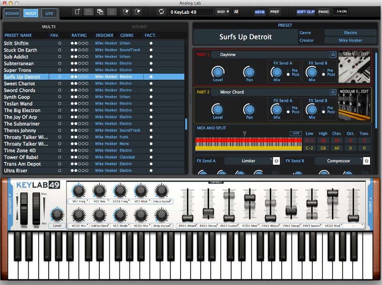This screenshot has height=285, width=382.
Task: Select the MULTI list tab header
Action: coord(49,27)
